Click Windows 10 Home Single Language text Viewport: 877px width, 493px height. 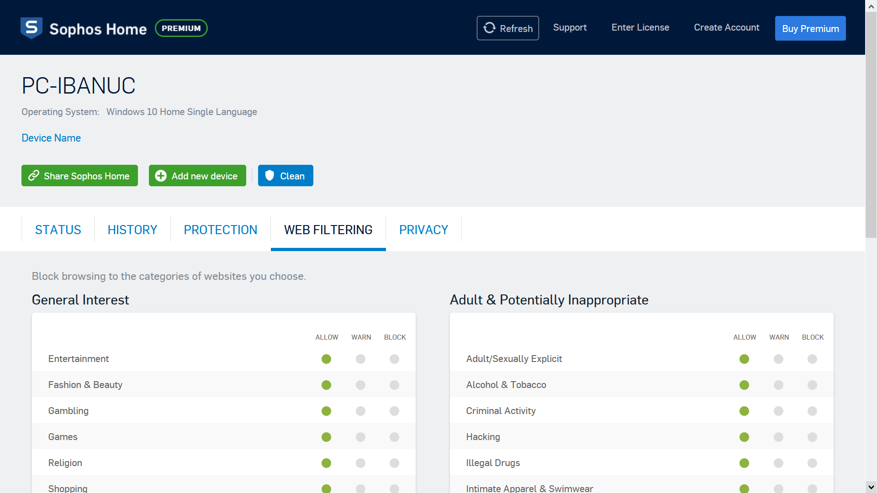[x=182, y=112]
